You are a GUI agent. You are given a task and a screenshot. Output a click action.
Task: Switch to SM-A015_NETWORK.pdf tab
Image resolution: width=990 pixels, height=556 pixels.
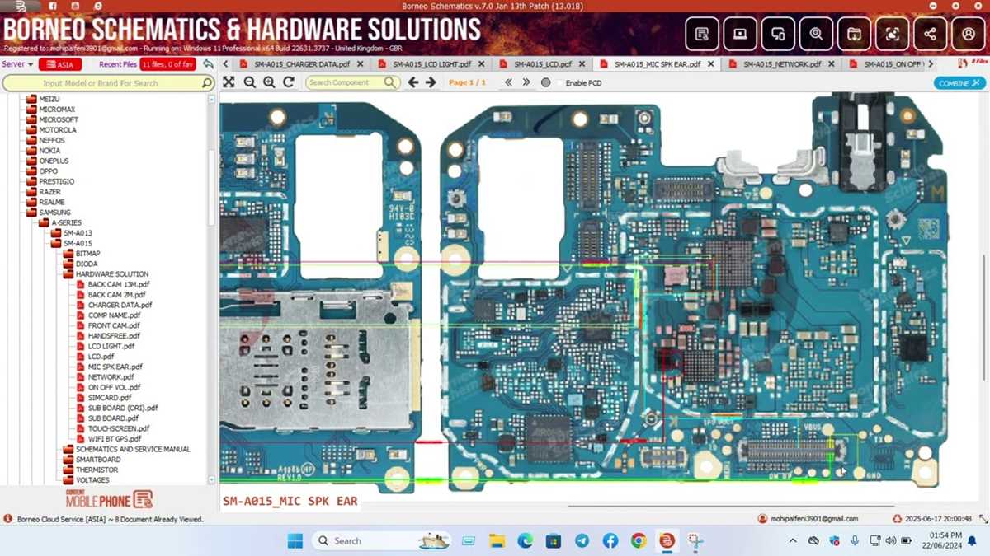(781, 63)
